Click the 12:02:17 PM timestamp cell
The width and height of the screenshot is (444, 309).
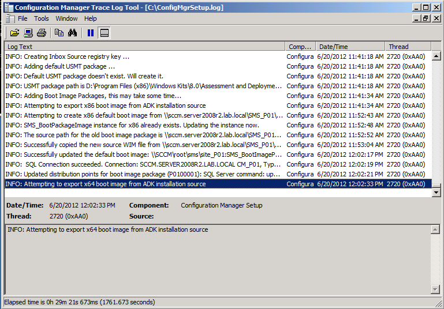[350, 154]
